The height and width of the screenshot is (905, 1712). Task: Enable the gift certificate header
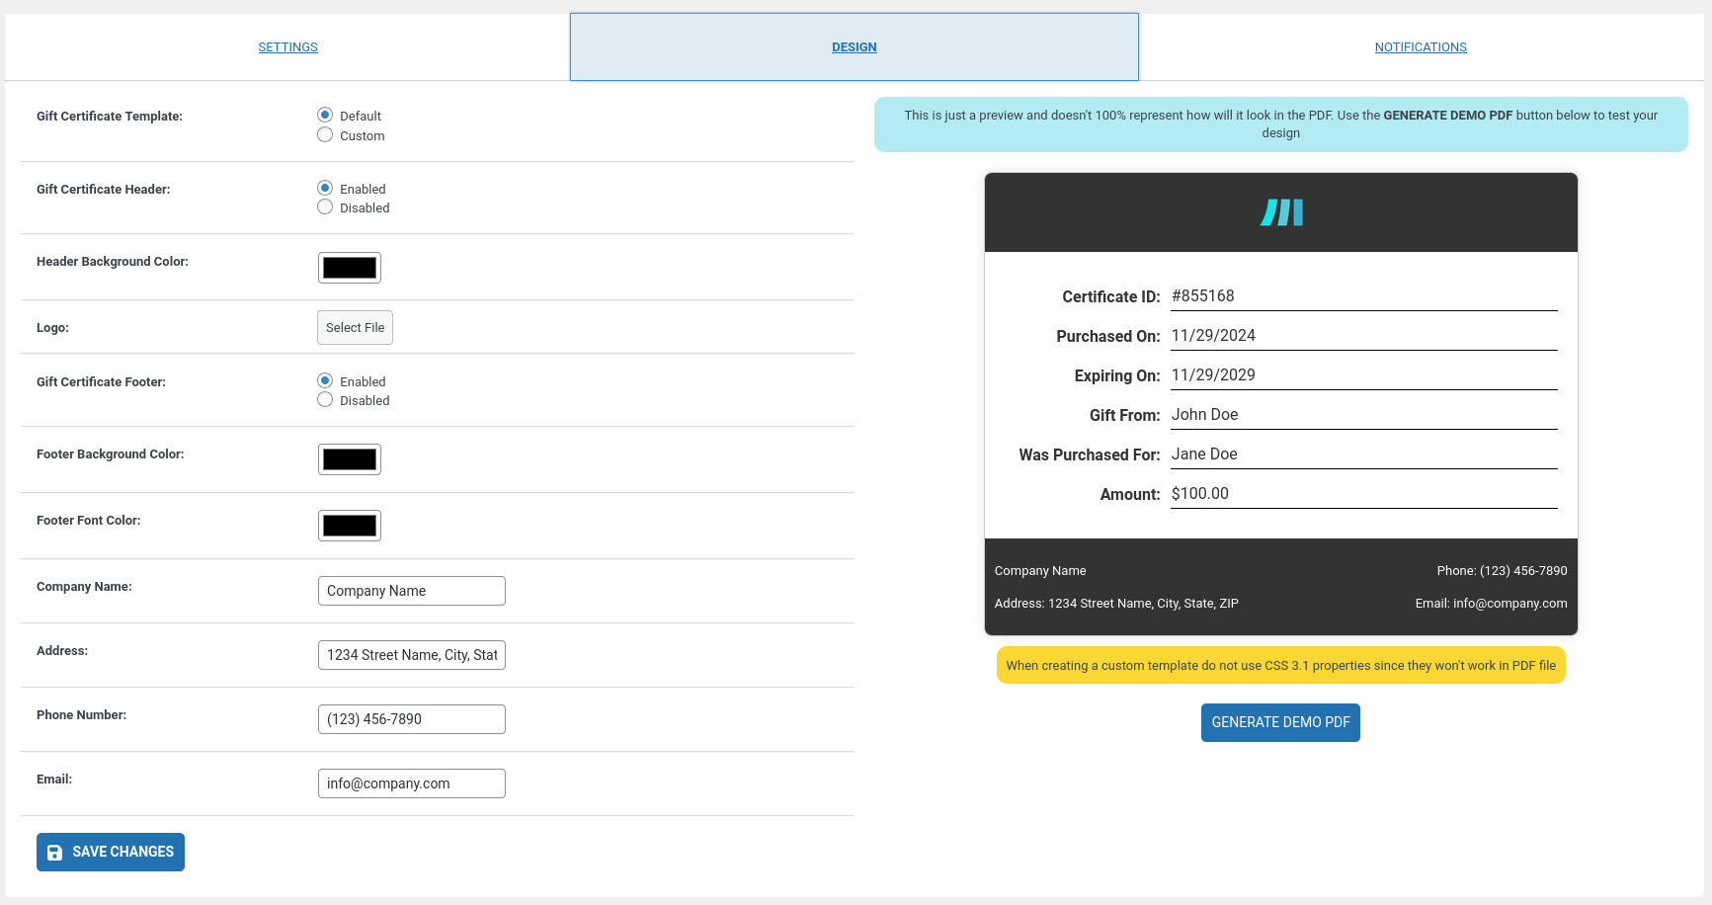click(325, 189)
